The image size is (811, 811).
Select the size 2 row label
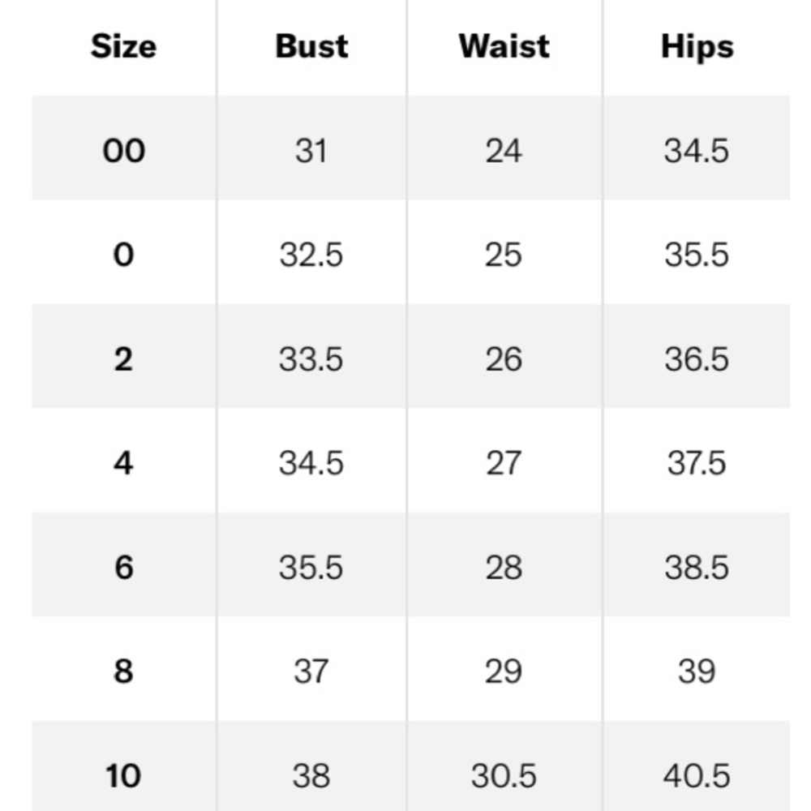[x=123, y=358]
